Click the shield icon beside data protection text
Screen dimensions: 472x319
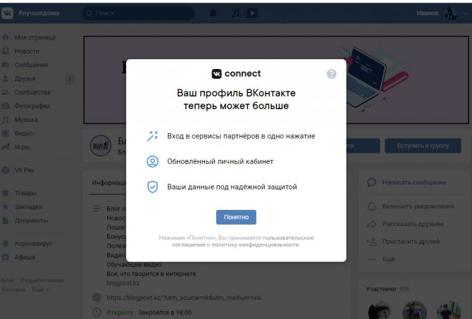pos(152,187)
